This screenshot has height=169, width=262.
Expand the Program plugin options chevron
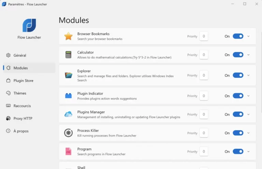pyautogui.click(x=248, y=152)
